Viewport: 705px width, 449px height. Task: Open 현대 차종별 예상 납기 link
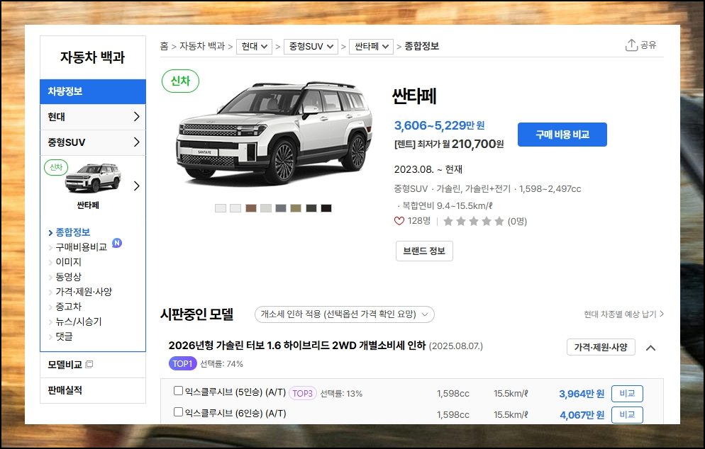click(x=623, y=314)
